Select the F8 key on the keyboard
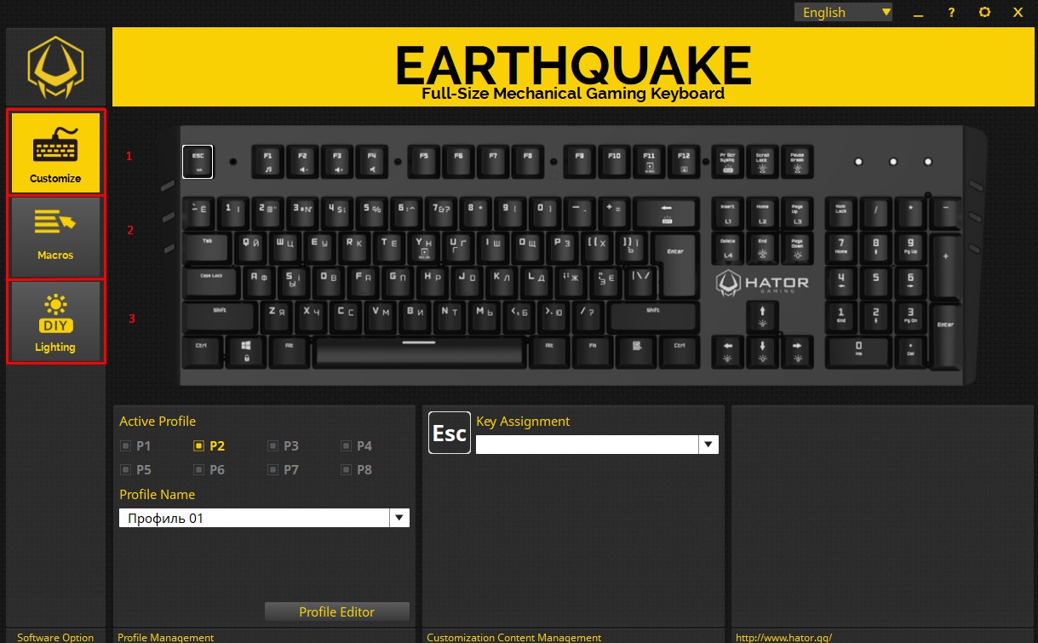The height and width of the screenshot is (643, 1038). (528, 162)
